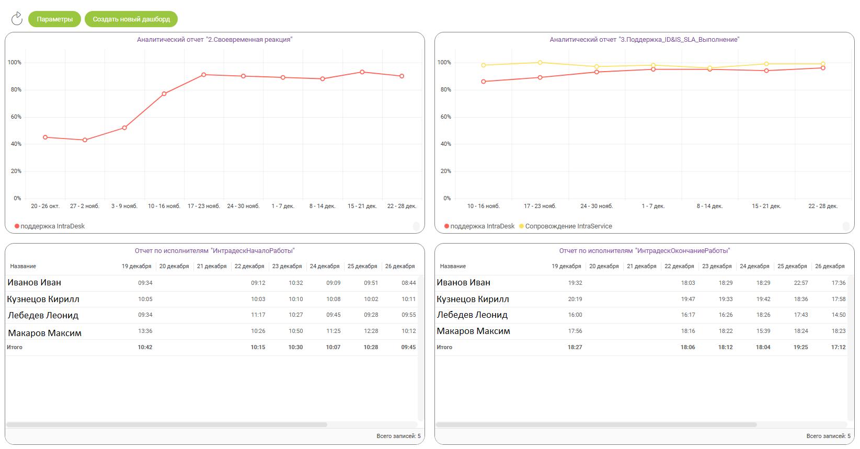Click the refresh dashboard icon
Image resolution: width=860 pixels, height=449 pixels.
tap(17, 19)
